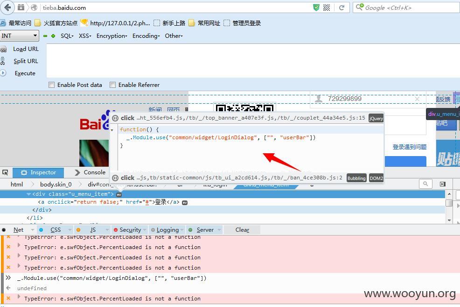Open the Encryption menu

112,36
